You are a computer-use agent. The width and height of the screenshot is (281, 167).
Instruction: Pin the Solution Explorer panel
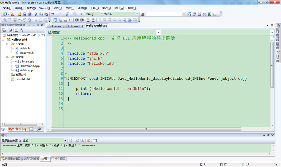[x=38, y=25]
